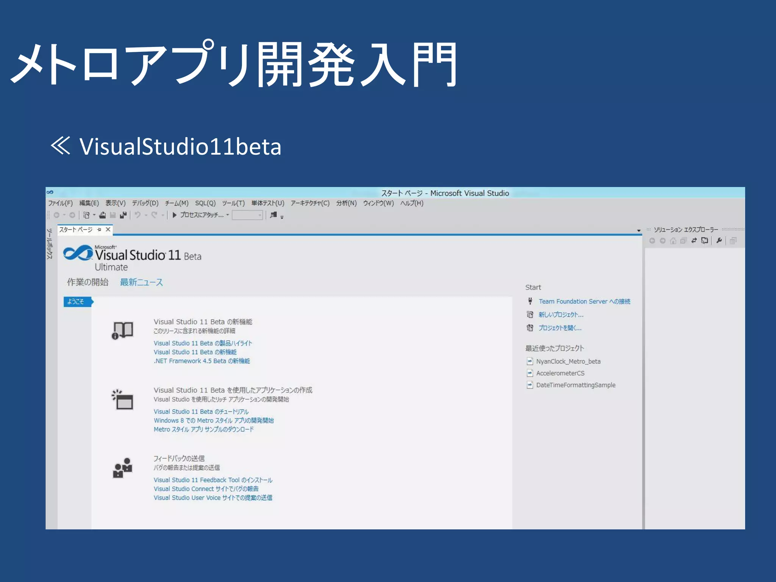776x582 pixels.
Task: Click the Save toolbar icon
Action: (x=113, y=215)
